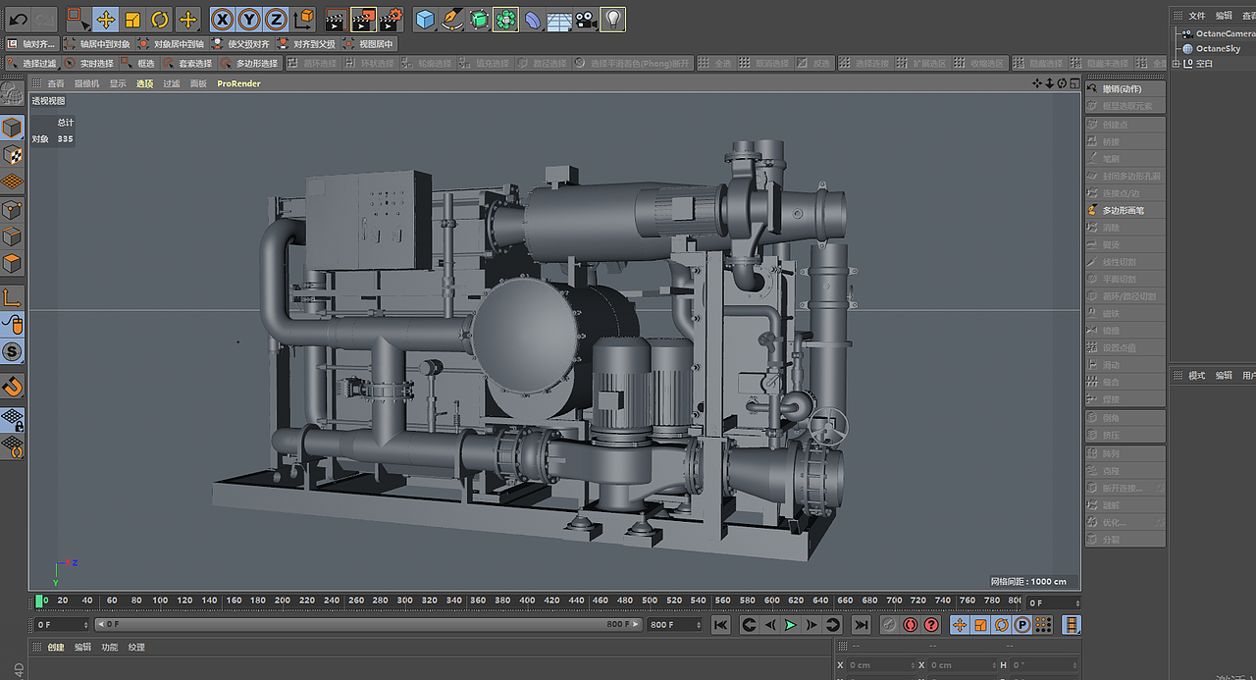Image resolution: width=1256 pixels, height=680 pixels.
Task: Open the 摄像机 camera viewport menu
Action: point(87,83)
